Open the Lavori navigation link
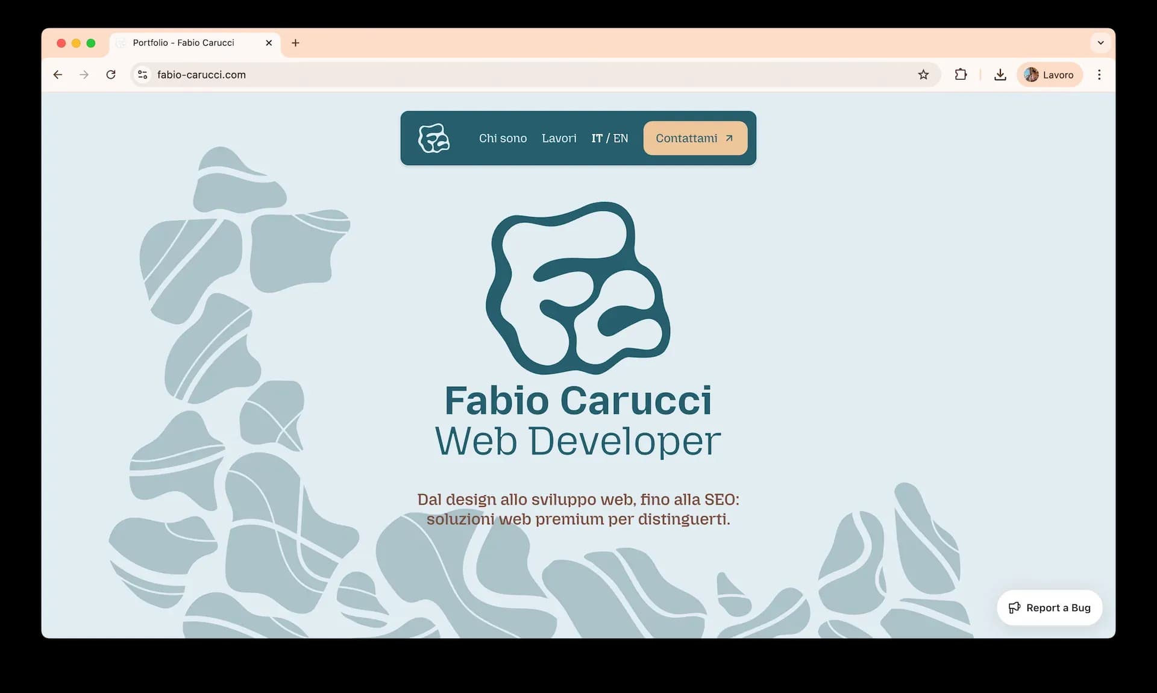Image resolution: width=1157 pixels, height=693 pixels. (x=559, y=138)
